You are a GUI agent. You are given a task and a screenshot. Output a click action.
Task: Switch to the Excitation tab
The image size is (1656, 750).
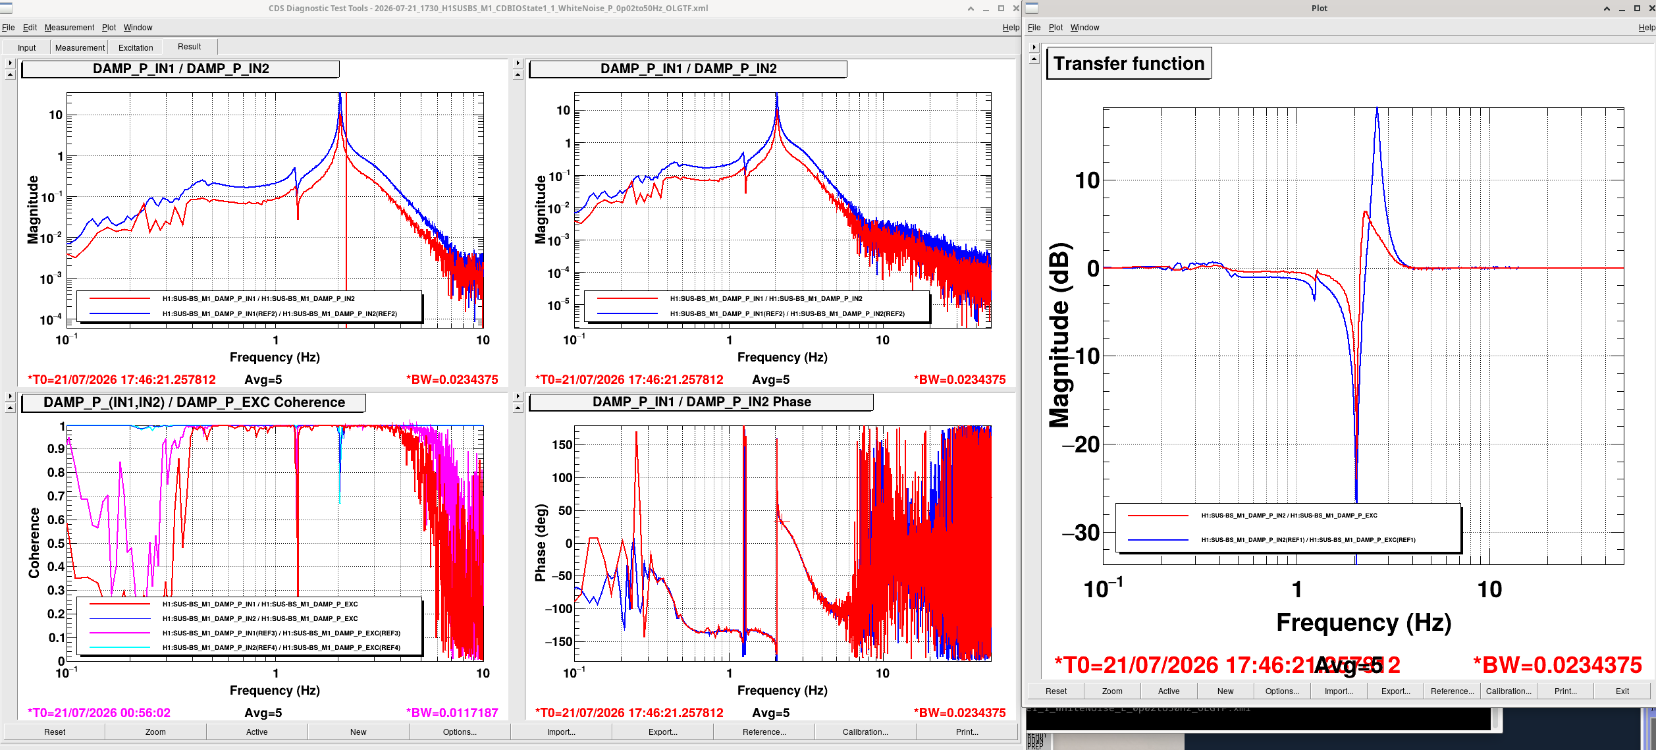coord(136,47)
